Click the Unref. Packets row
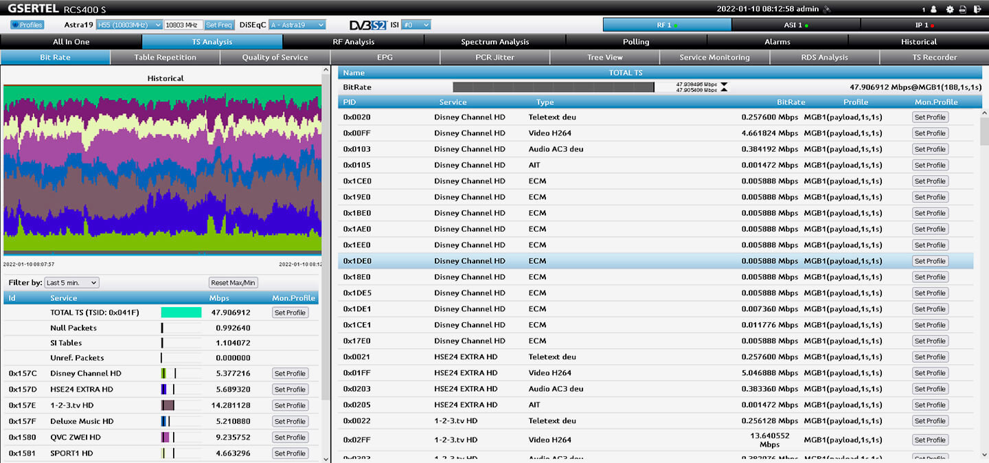Viewport: 989px width, 463px height. [x=161, y=358]
